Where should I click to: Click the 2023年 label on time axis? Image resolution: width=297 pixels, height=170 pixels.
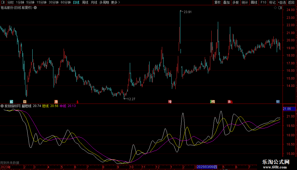6,167
